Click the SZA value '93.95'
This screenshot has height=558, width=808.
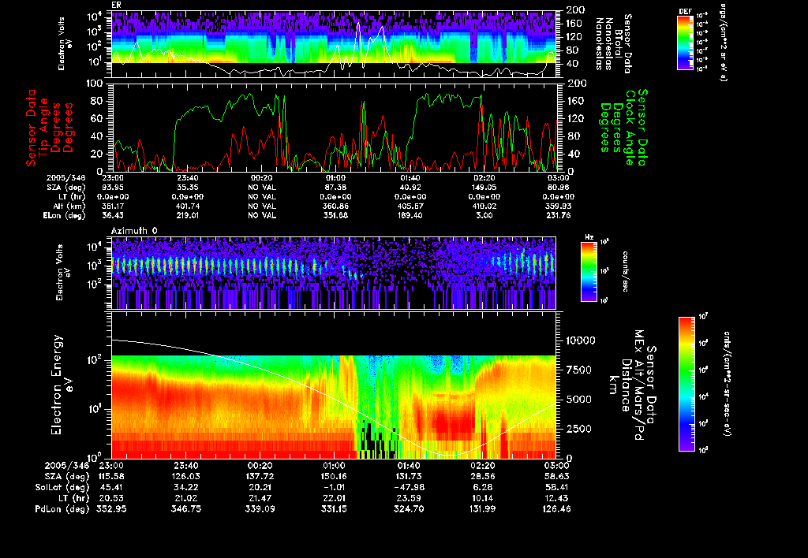click(113, 188)
